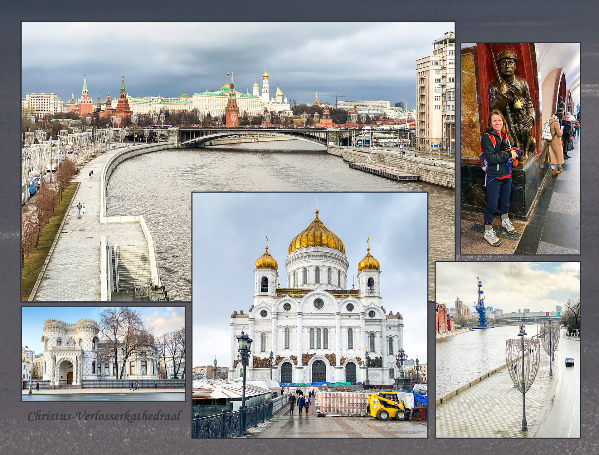The width and height of the screenshot is (599, 455).
Task: Click the cathedral's left small golden dome
Action: (x=266, y=261)
